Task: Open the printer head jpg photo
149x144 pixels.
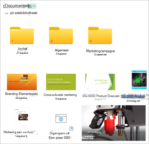Action: click(114, 123)
